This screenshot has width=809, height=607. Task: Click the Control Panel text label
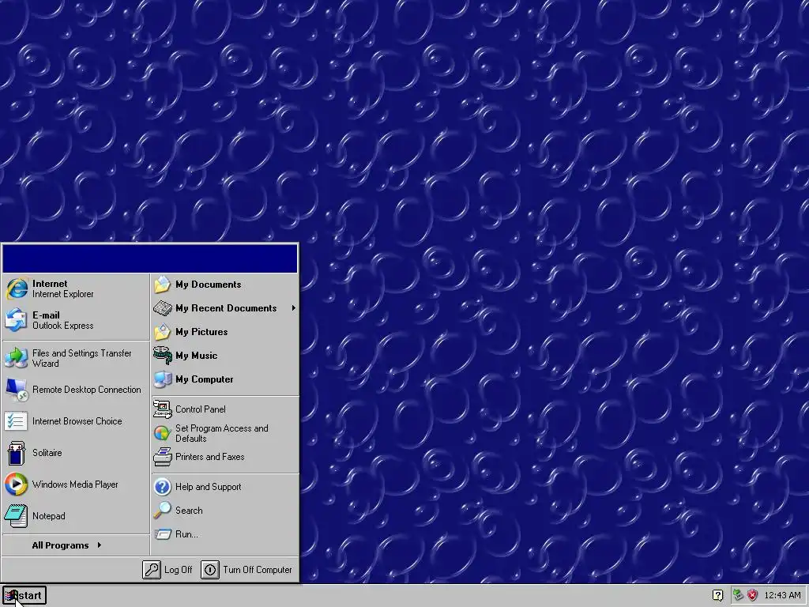tap(200, 409)
